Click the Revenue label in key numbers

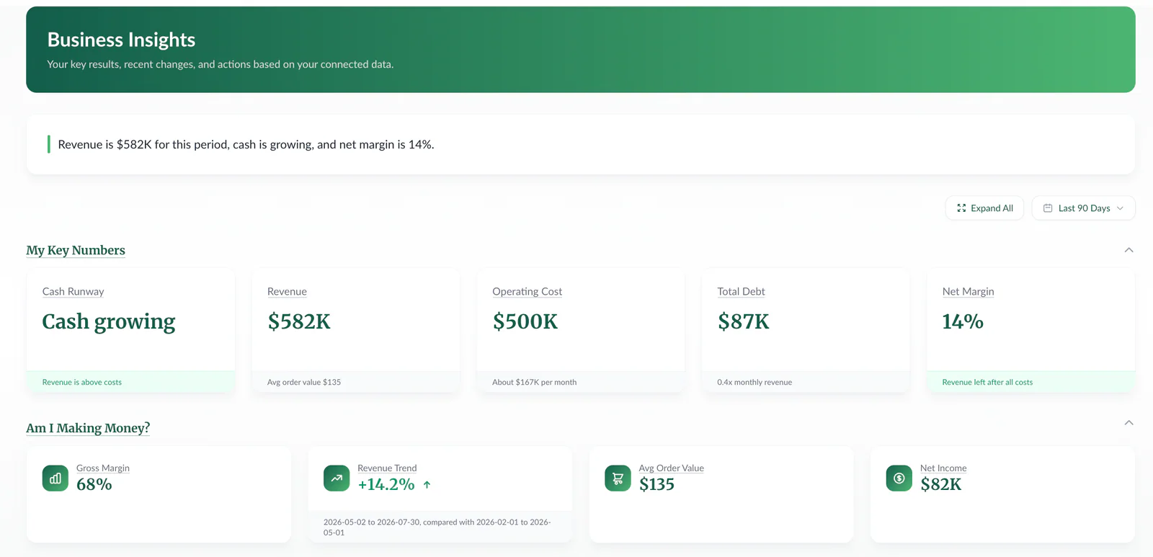pyautogui.click(x=287, y=291)
